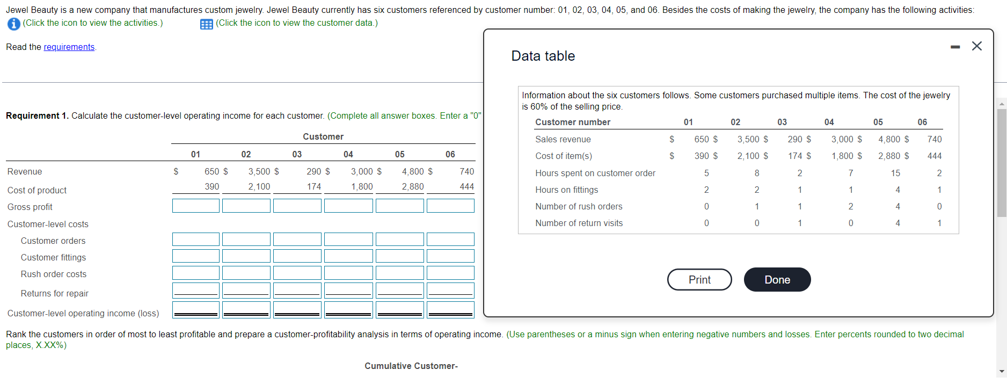Select operating income field for customer 05
Screen dimensions: 1007x384
coord(400,310)
